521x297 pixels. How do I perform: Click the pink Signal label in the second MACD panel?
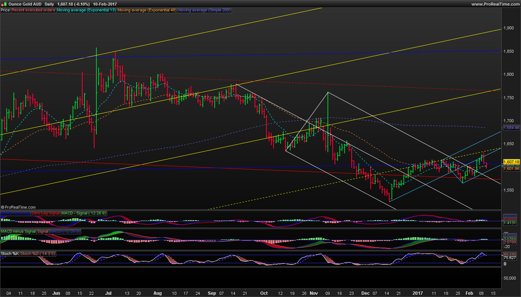pos(43,231)
